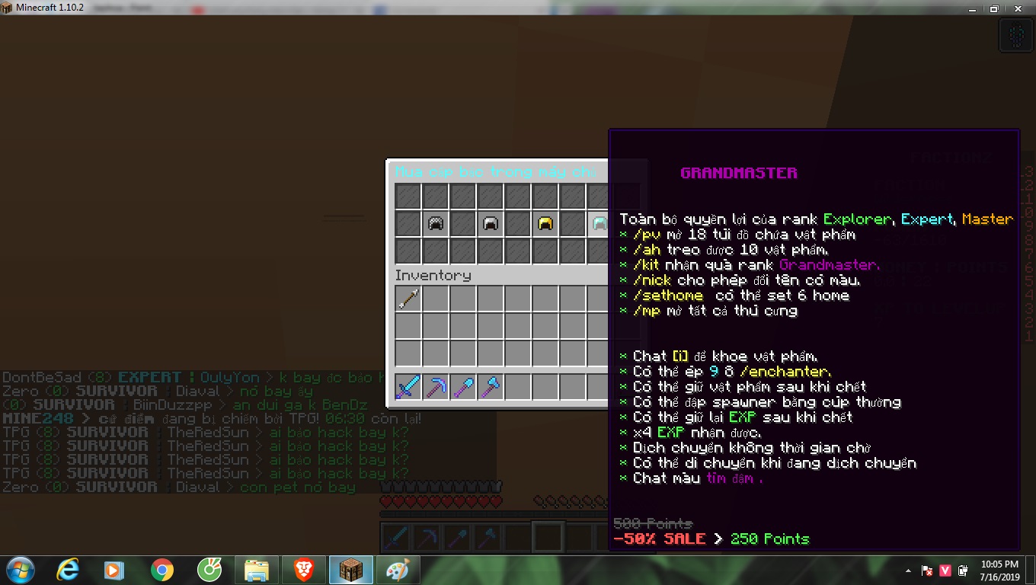Click the MINE248 chat announcement line

click(x=212, y=418)
